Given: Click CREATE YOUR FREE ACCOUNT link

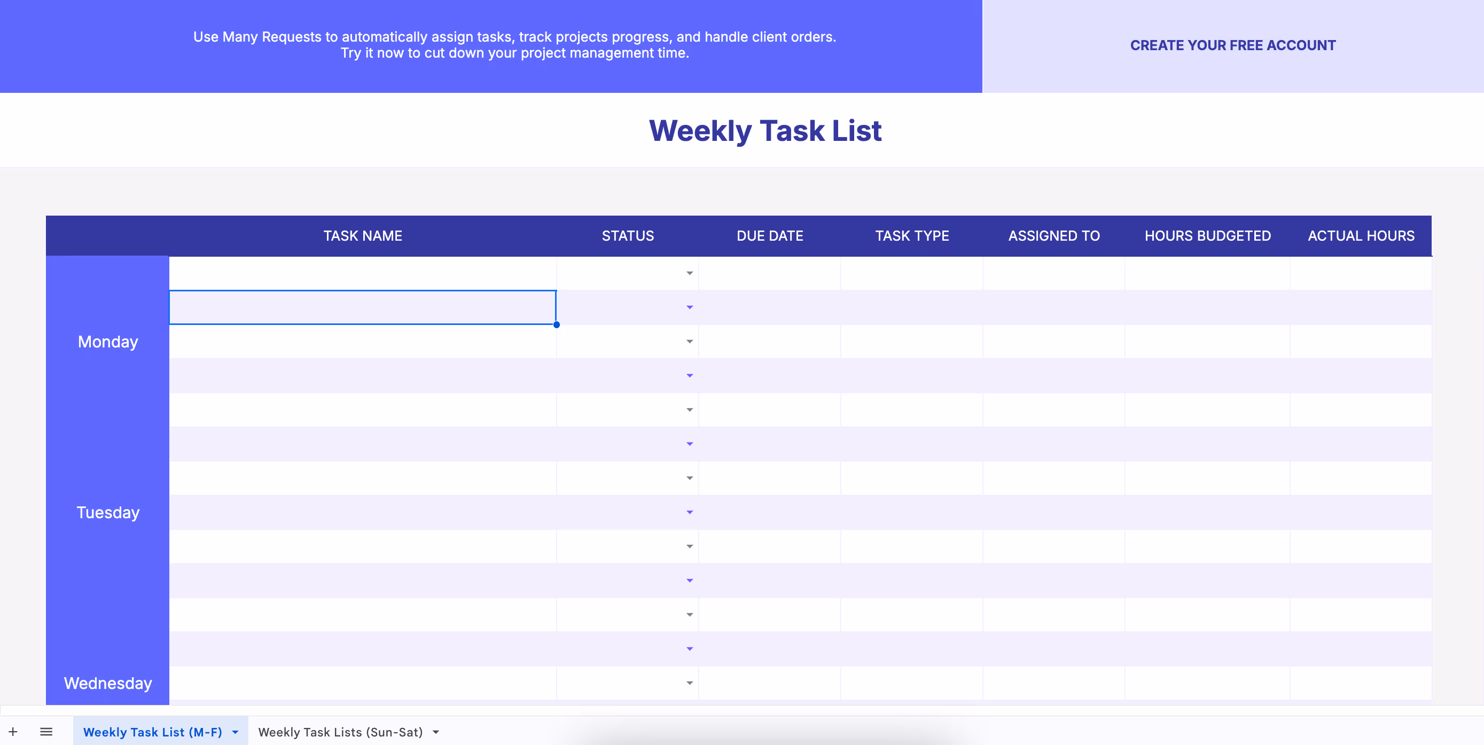Looking at the screenshot, I should 1233,45.
